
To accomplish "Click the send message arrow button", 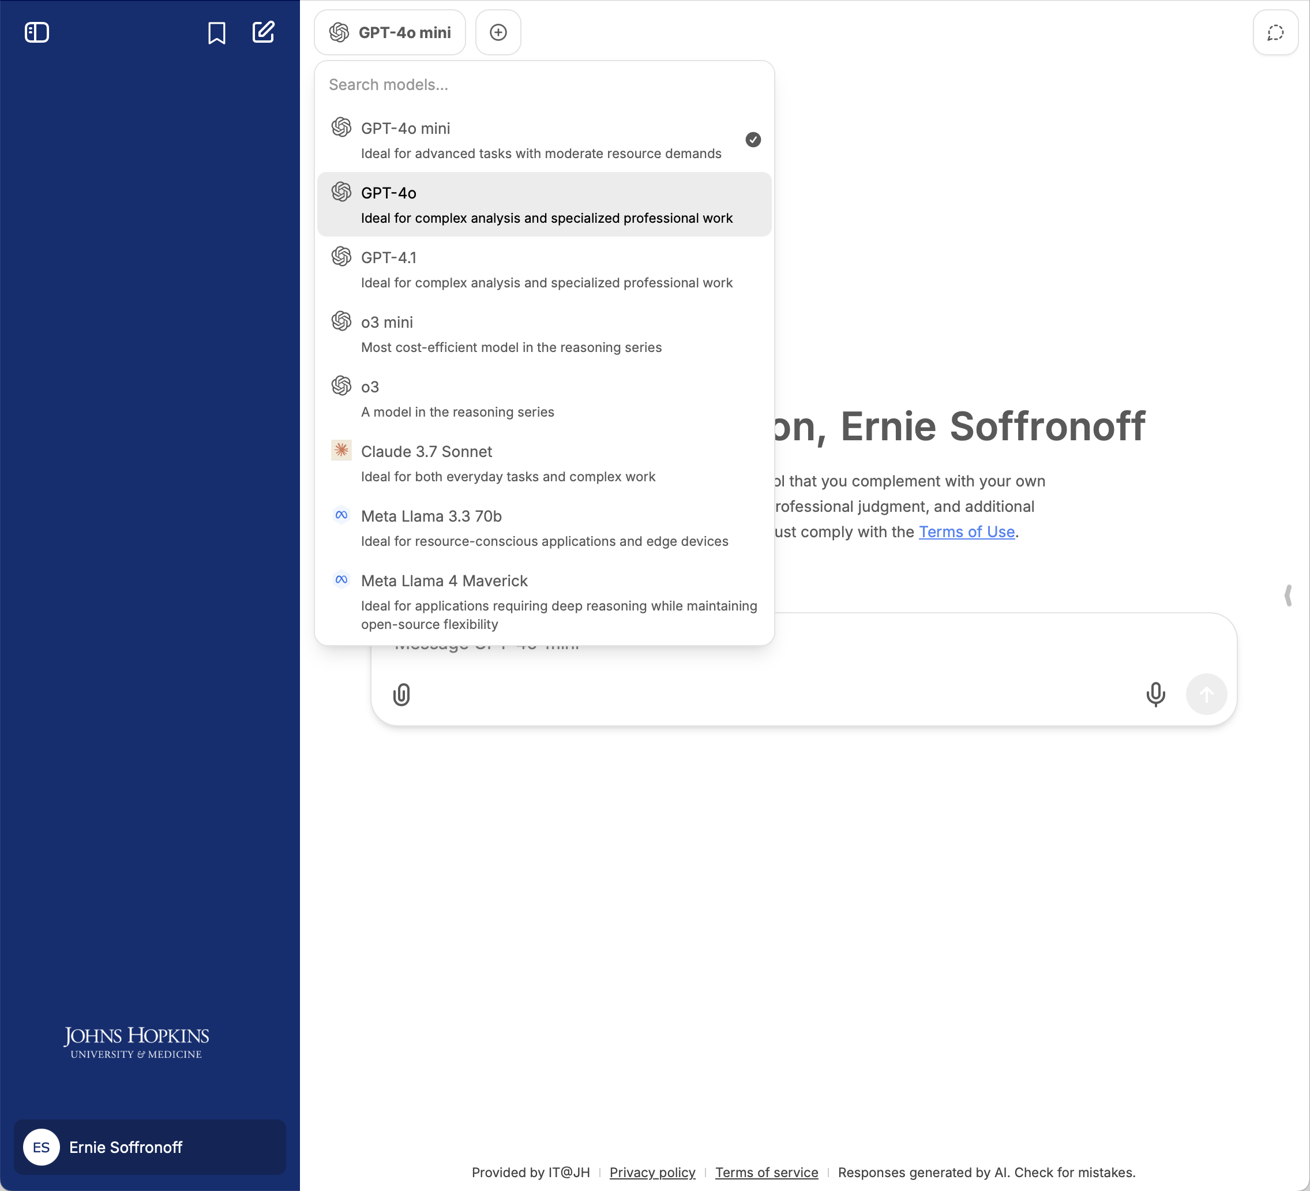I will [1206, 694].
